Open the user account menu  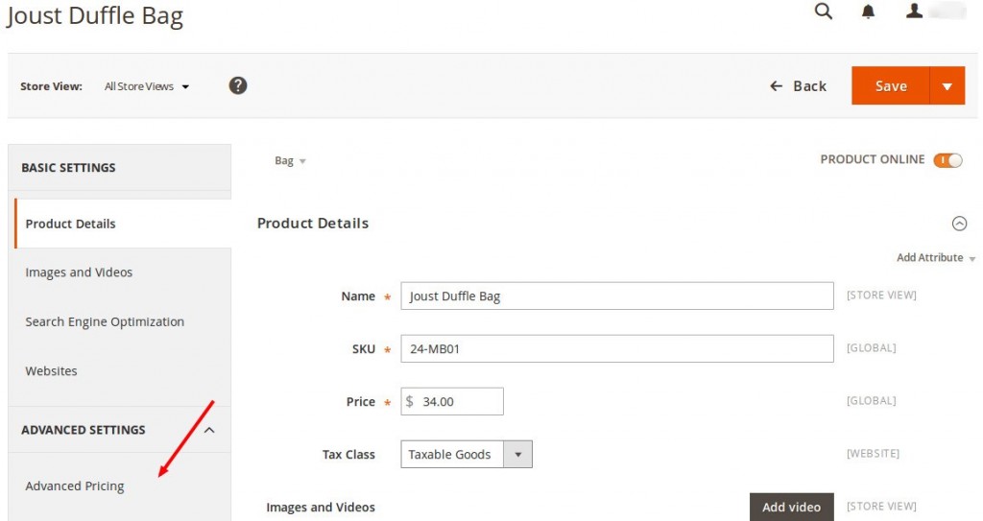click(x=915, y=12)
